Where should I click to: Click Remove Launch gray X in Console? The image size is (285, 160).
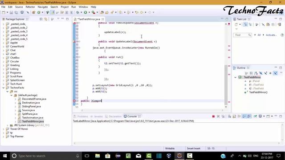218,116
